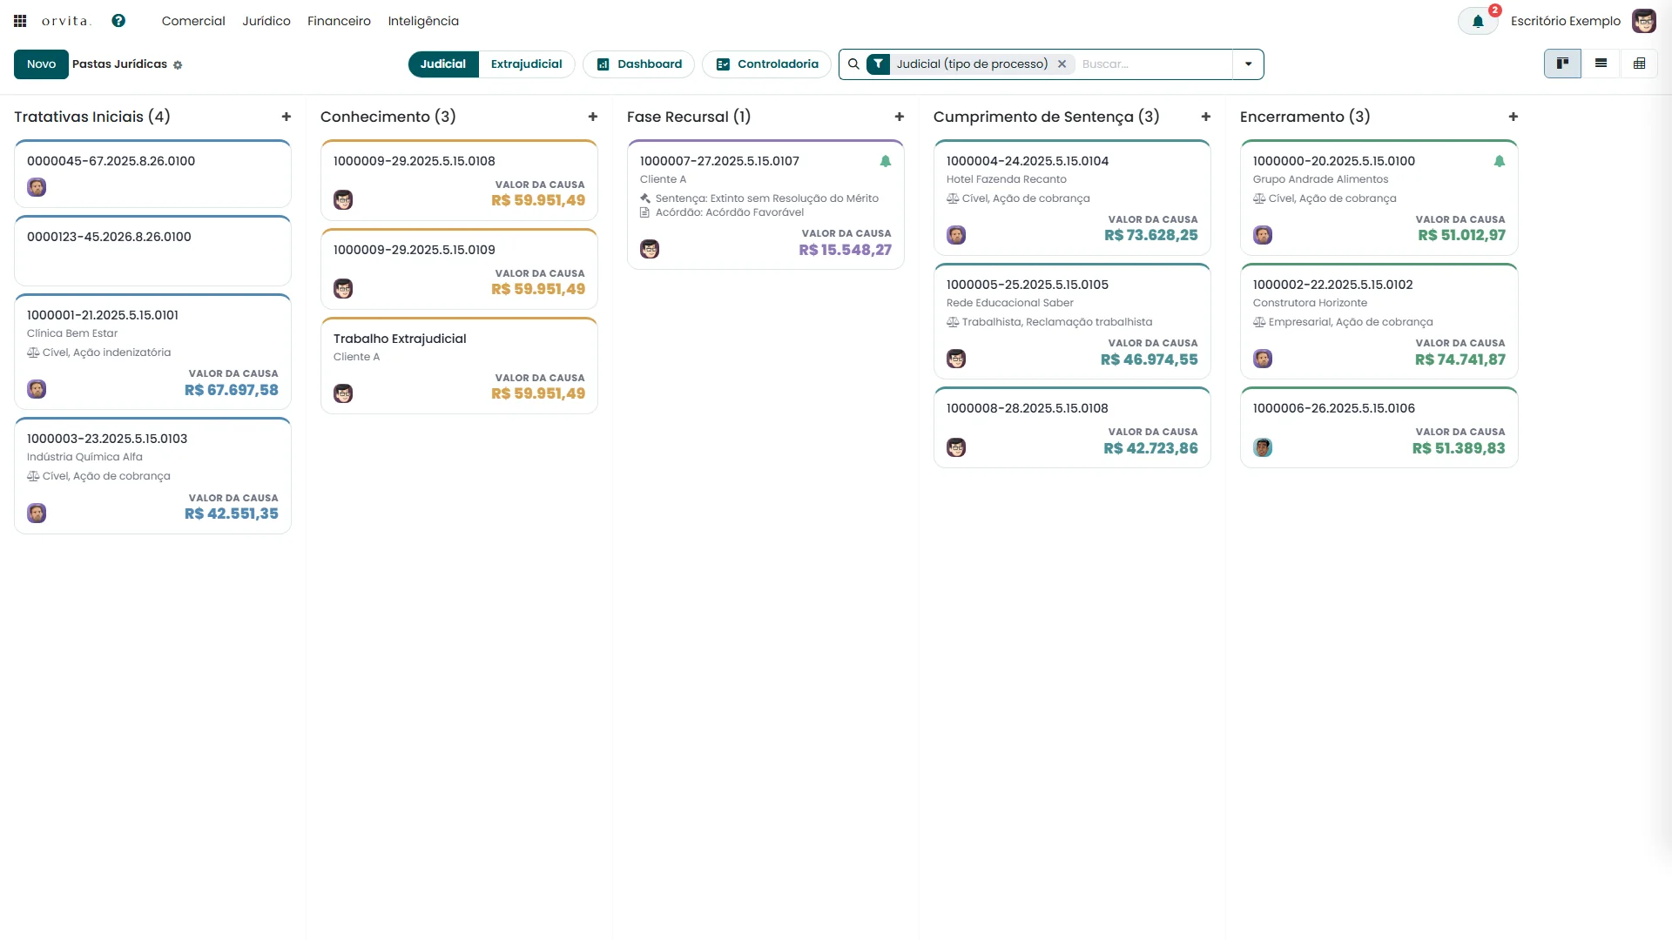Open card 1000009-29.2025.5.15.0109
1672x940 pixels.
tap(459, 269)
